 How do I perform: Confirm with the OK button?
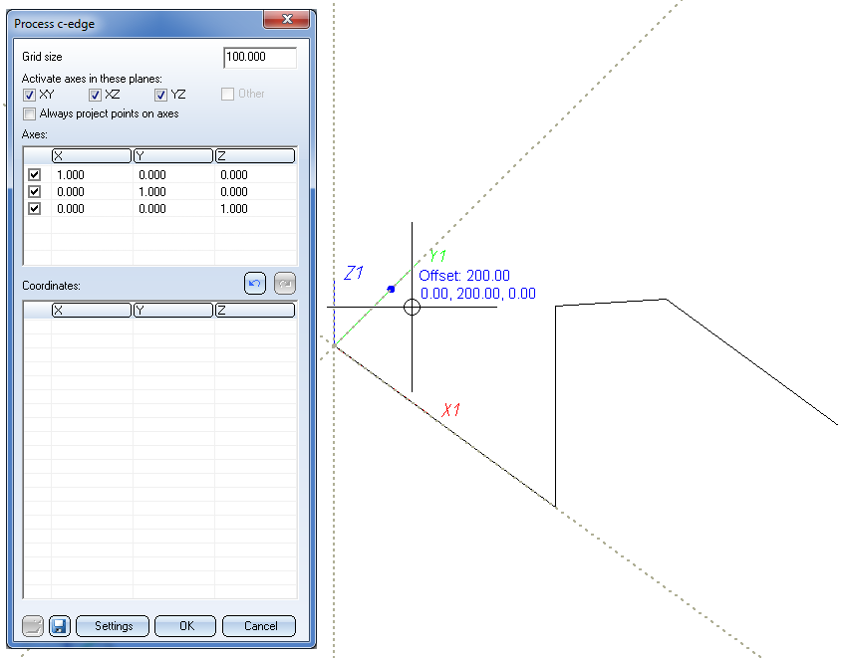tap(185, 626)
